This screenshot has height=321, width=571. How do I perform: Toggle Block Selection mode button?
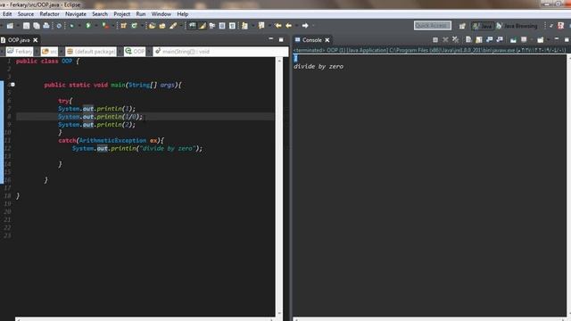[222, 26]
